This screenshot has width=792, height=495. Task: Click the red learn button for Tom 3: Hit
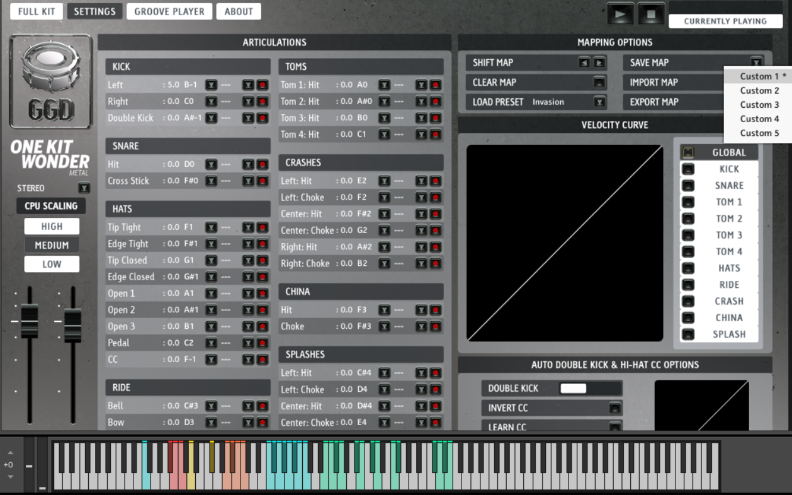[436, 117]
